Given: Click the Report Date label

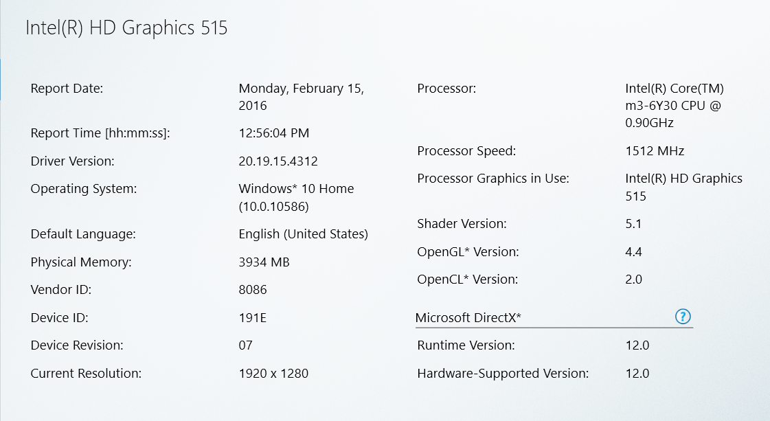Looking at the screenshot, I should point(67,89).
